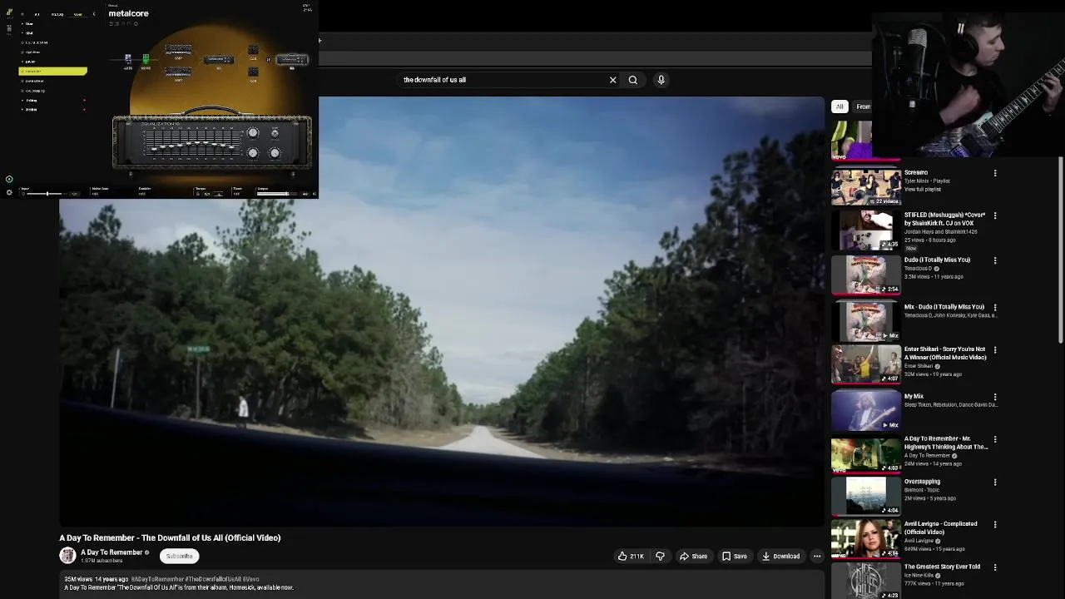
Task: Open options for Avril Lavigne Complicated
Action: coord(995,525)
